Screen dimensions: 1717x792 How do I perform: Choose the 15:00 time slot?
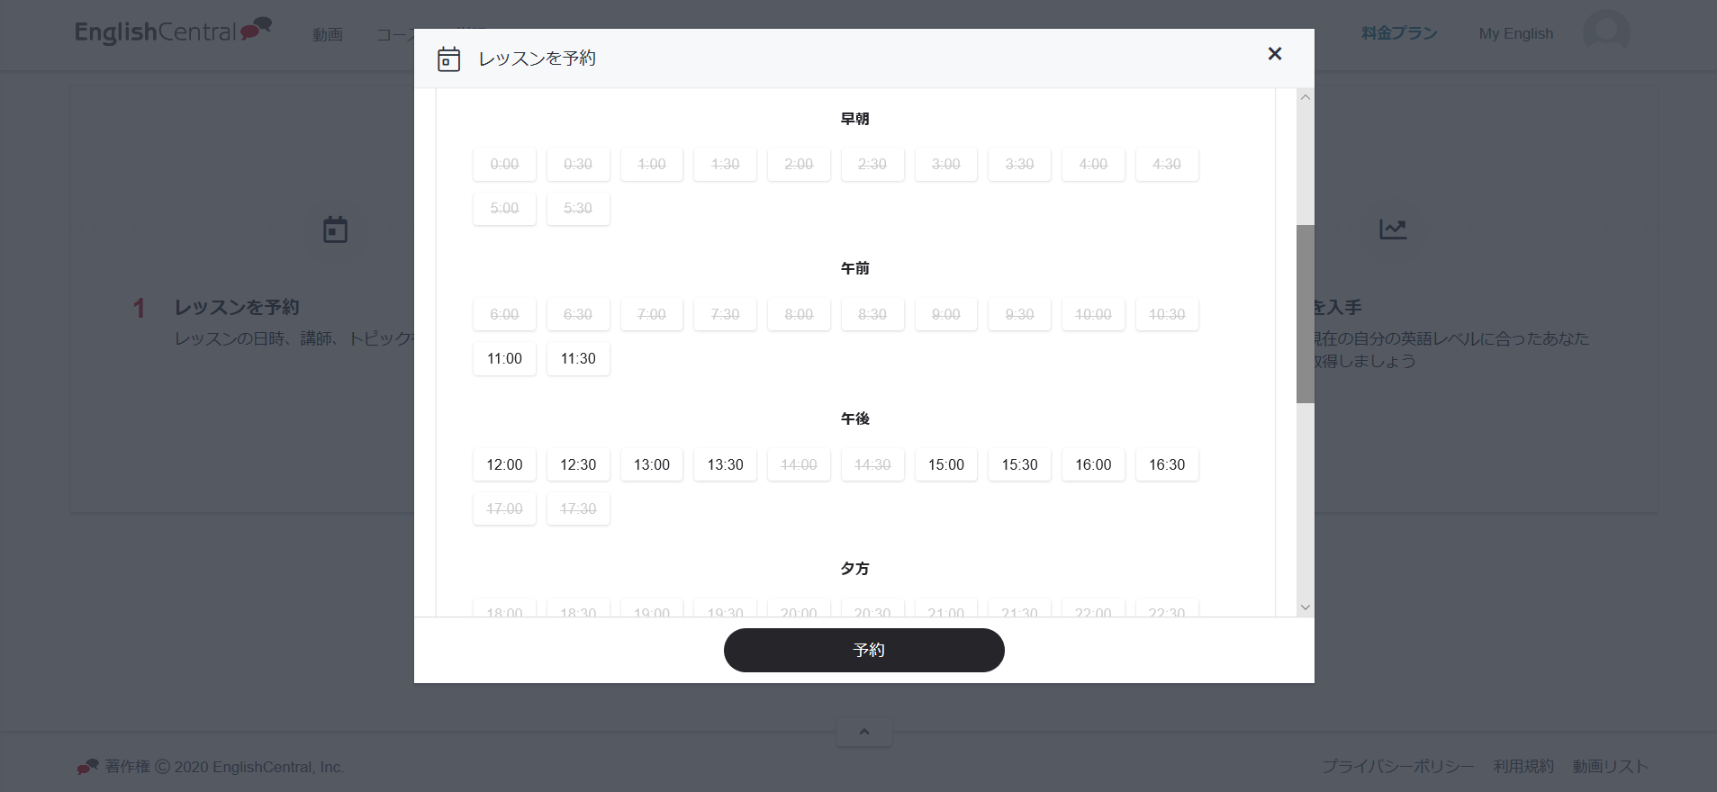click(945, 464)
